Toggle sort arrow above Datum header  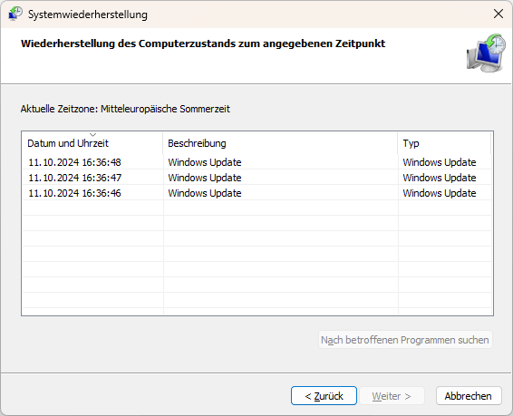(x=93, y=134)
